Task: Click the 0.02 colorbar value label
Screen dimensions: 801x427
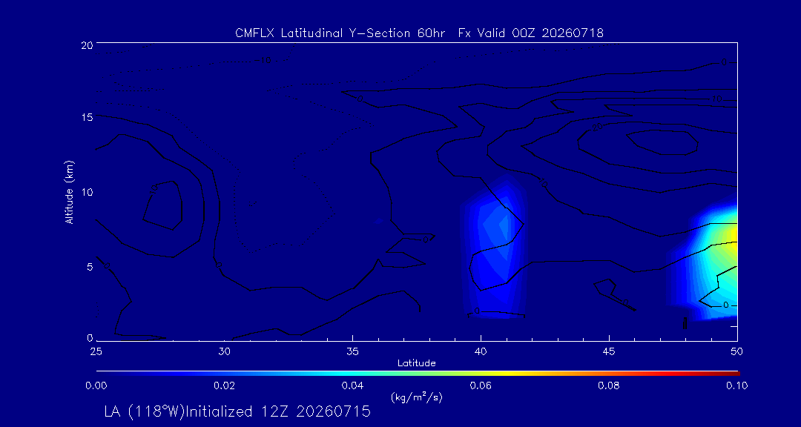Action: click(x=224, y=385)
